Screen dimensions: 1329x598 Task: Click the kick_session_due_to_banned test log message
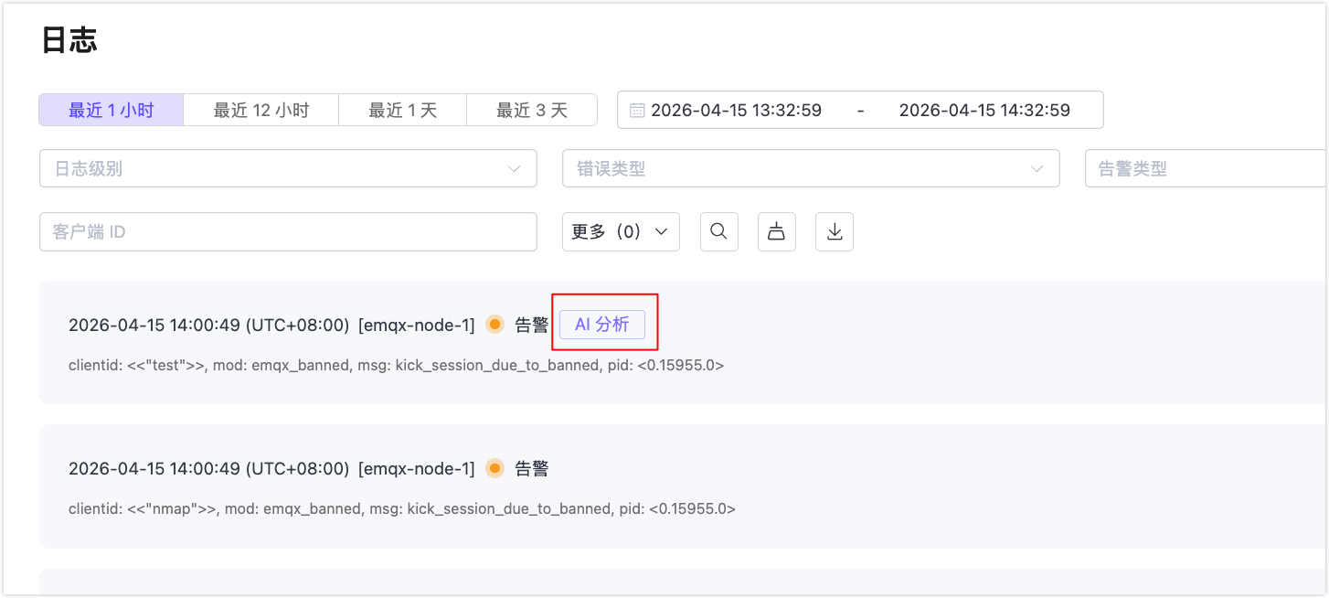[397, 365]
